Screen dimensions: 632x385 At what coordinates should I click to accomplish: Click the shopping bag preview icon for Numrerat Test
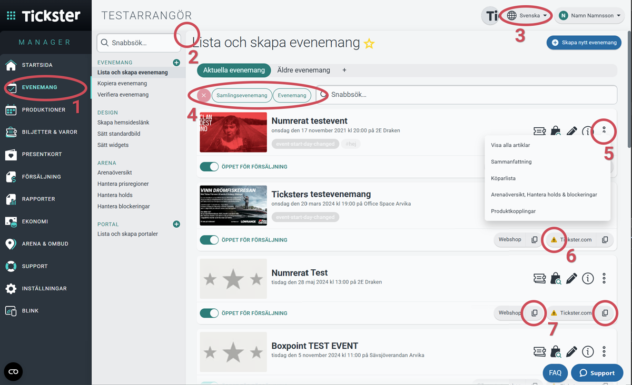click(556, 278)
